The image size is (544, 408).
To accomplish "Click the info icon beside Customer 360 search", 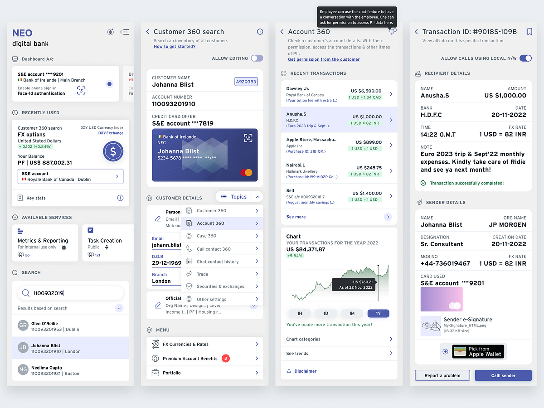I will click(x=260, y=32).
